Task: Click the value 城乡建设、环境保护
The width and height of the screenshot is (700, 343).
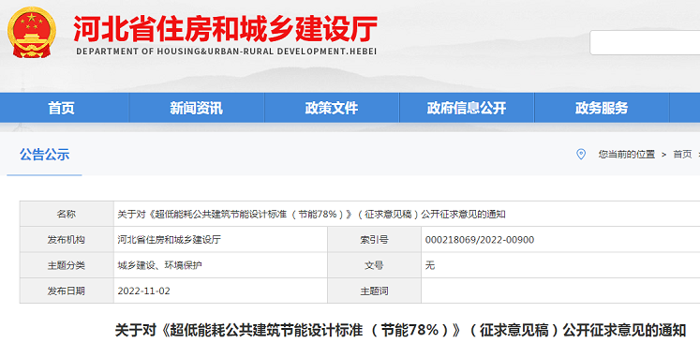Action: click(x=160, y=266)
